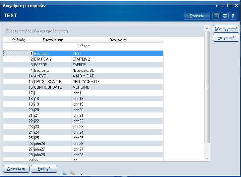Click the printer icon at bottom

pos(63,173)
